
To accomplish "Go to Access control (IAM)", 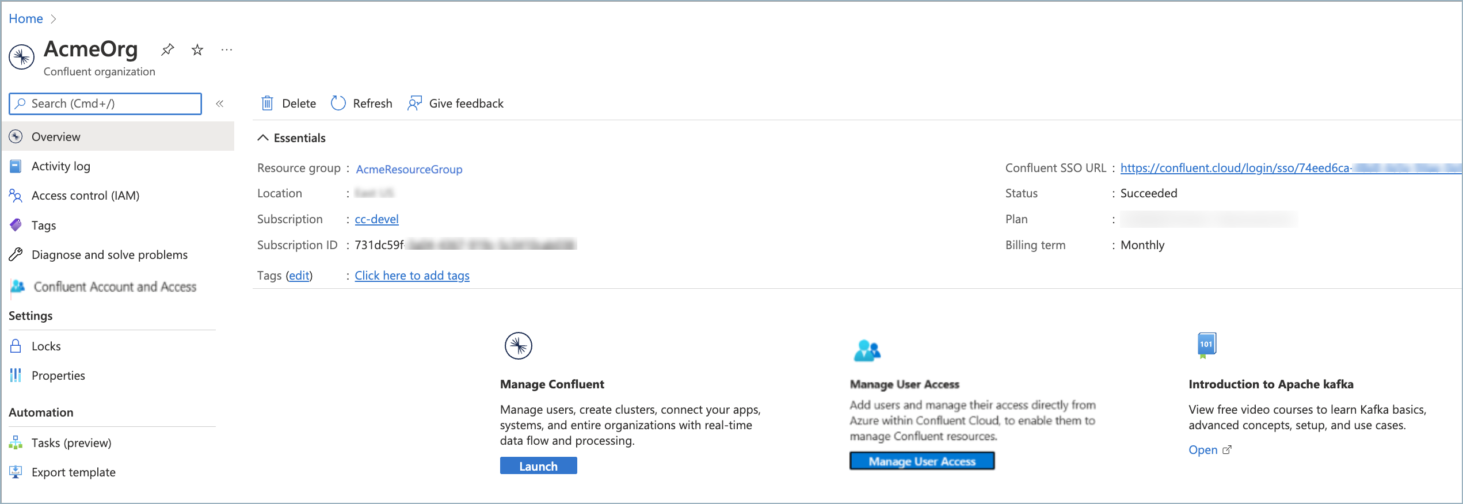I will click(85, 196).
